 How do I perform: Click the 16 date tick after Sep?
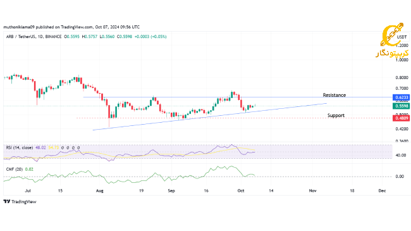click(206, 191)
